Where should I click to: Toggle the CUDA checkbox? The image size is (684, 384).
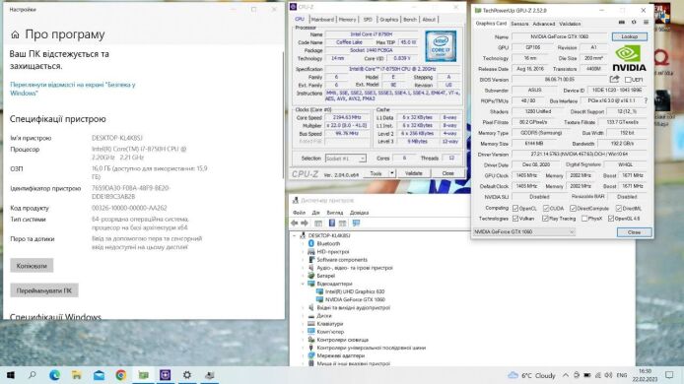tap(546, 209)
